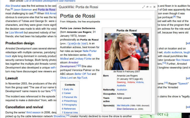Open the Alia Shawkat link
Screen dimensions: 190x118
13,6
